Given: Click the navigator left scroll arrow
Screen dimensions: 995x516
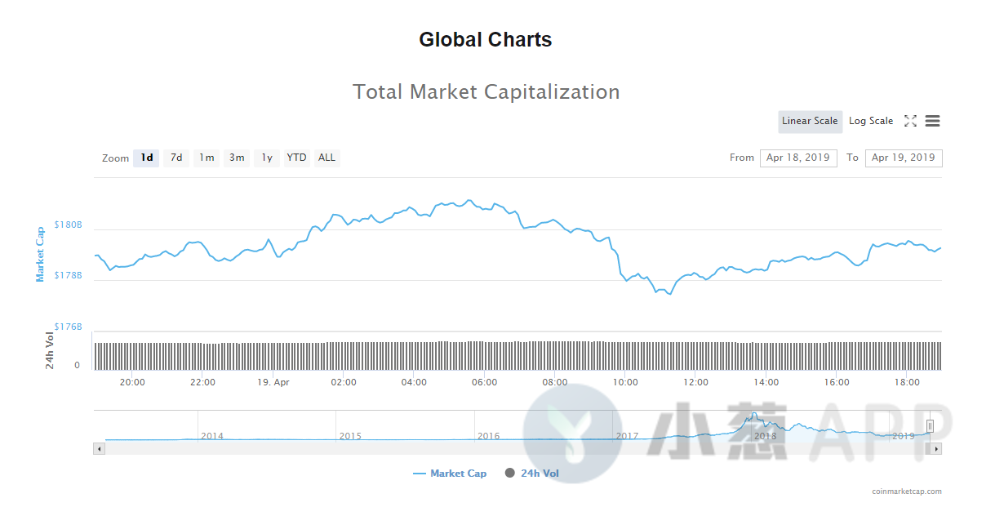Looking at the screenshot, I should (x=99, y=448).
